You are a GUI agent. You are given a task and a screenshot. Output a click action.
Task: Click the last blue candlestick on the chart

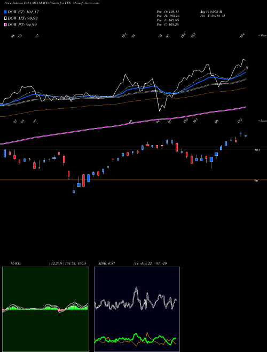tap(246, 135)
